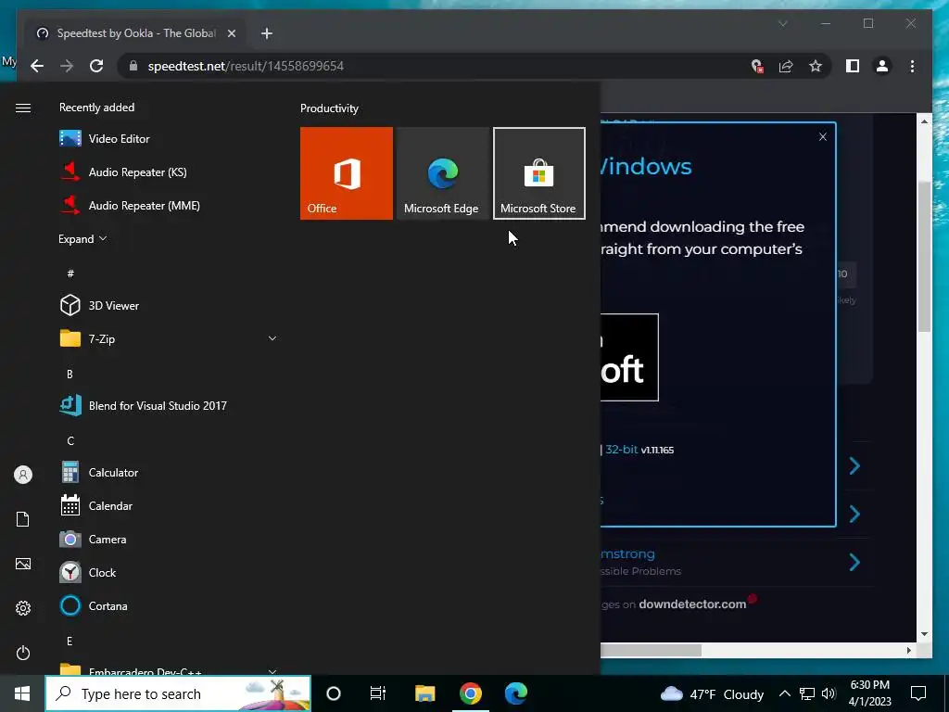Close the Speedtest browser tab
The width and height of the screenshot is (949, 712).
click(231, 33)
